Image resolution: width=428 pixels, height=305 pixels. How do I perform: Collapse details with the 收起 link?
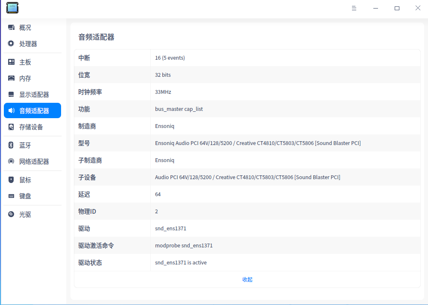(247, 279)
